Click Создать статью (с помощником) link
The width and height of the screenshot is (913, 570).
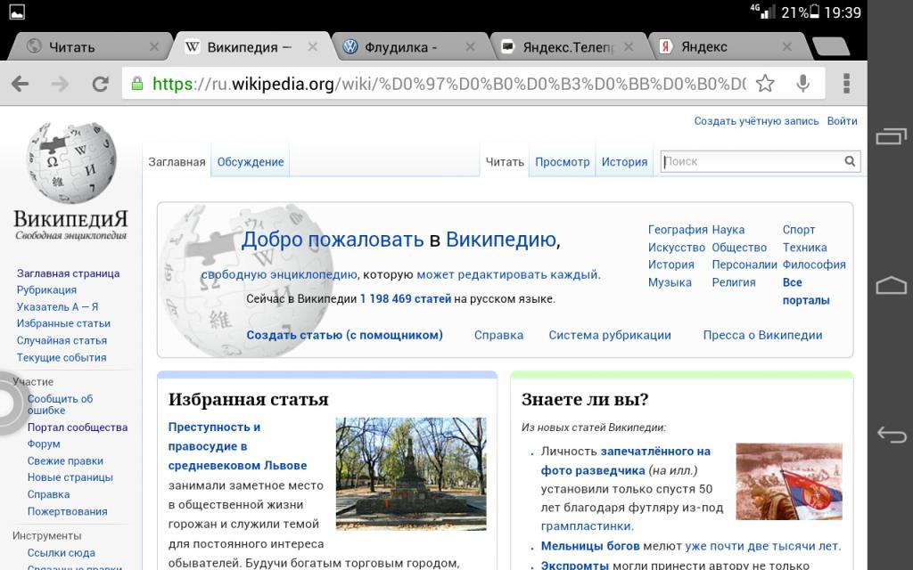click(344, 335)
